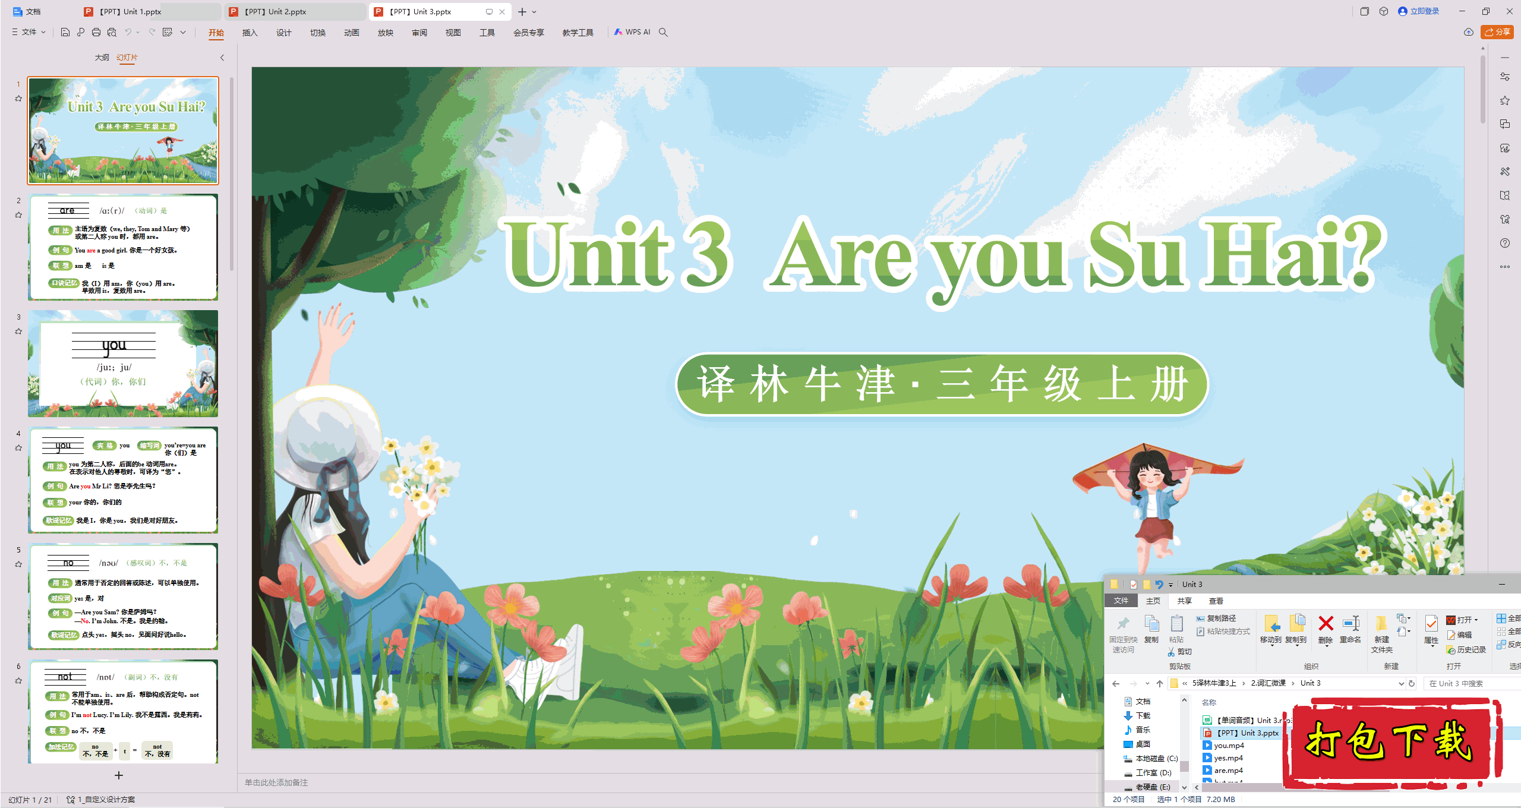Click the notes field 单击此处添加备注
Image resolution: width=1521 pixels, height=808 pixels.
click(x=276, y=782)
